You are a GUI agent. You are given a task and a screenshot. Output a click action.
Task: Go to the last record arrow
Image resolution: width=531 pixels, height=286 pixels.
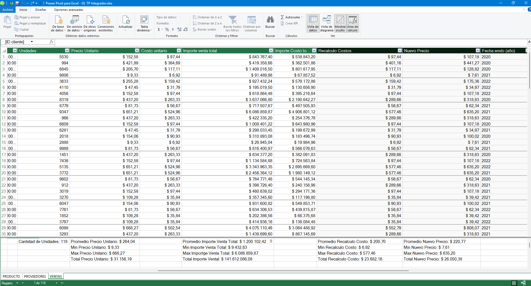click(x=62, y=283)
